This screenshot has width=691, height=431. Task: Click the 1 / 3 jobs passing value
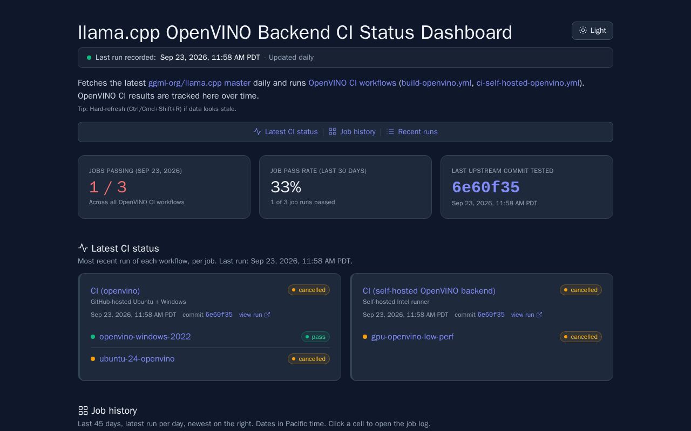(x=108, y=187)
